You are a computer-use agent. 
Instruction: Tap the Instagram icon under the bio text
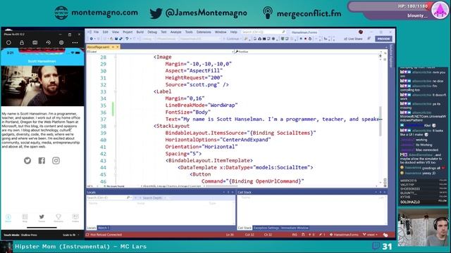point(56,161)
